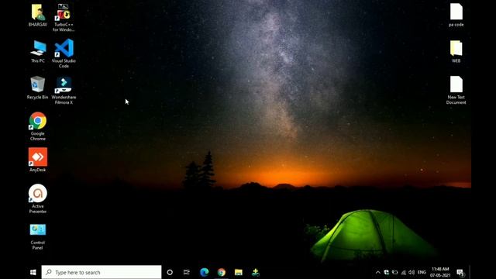Select the Visual Studio Code shortcut

tap(64, 53)
